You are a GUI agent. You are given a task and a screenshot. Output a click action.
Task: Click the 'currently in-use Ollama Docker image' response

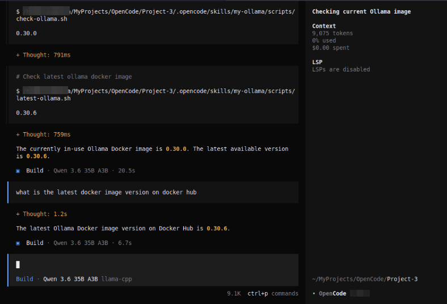[152, 153]
